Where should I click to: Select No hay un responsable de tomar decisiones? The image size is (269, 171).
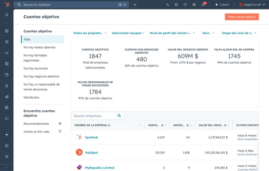pyautogui.click(x=42, y=87)
